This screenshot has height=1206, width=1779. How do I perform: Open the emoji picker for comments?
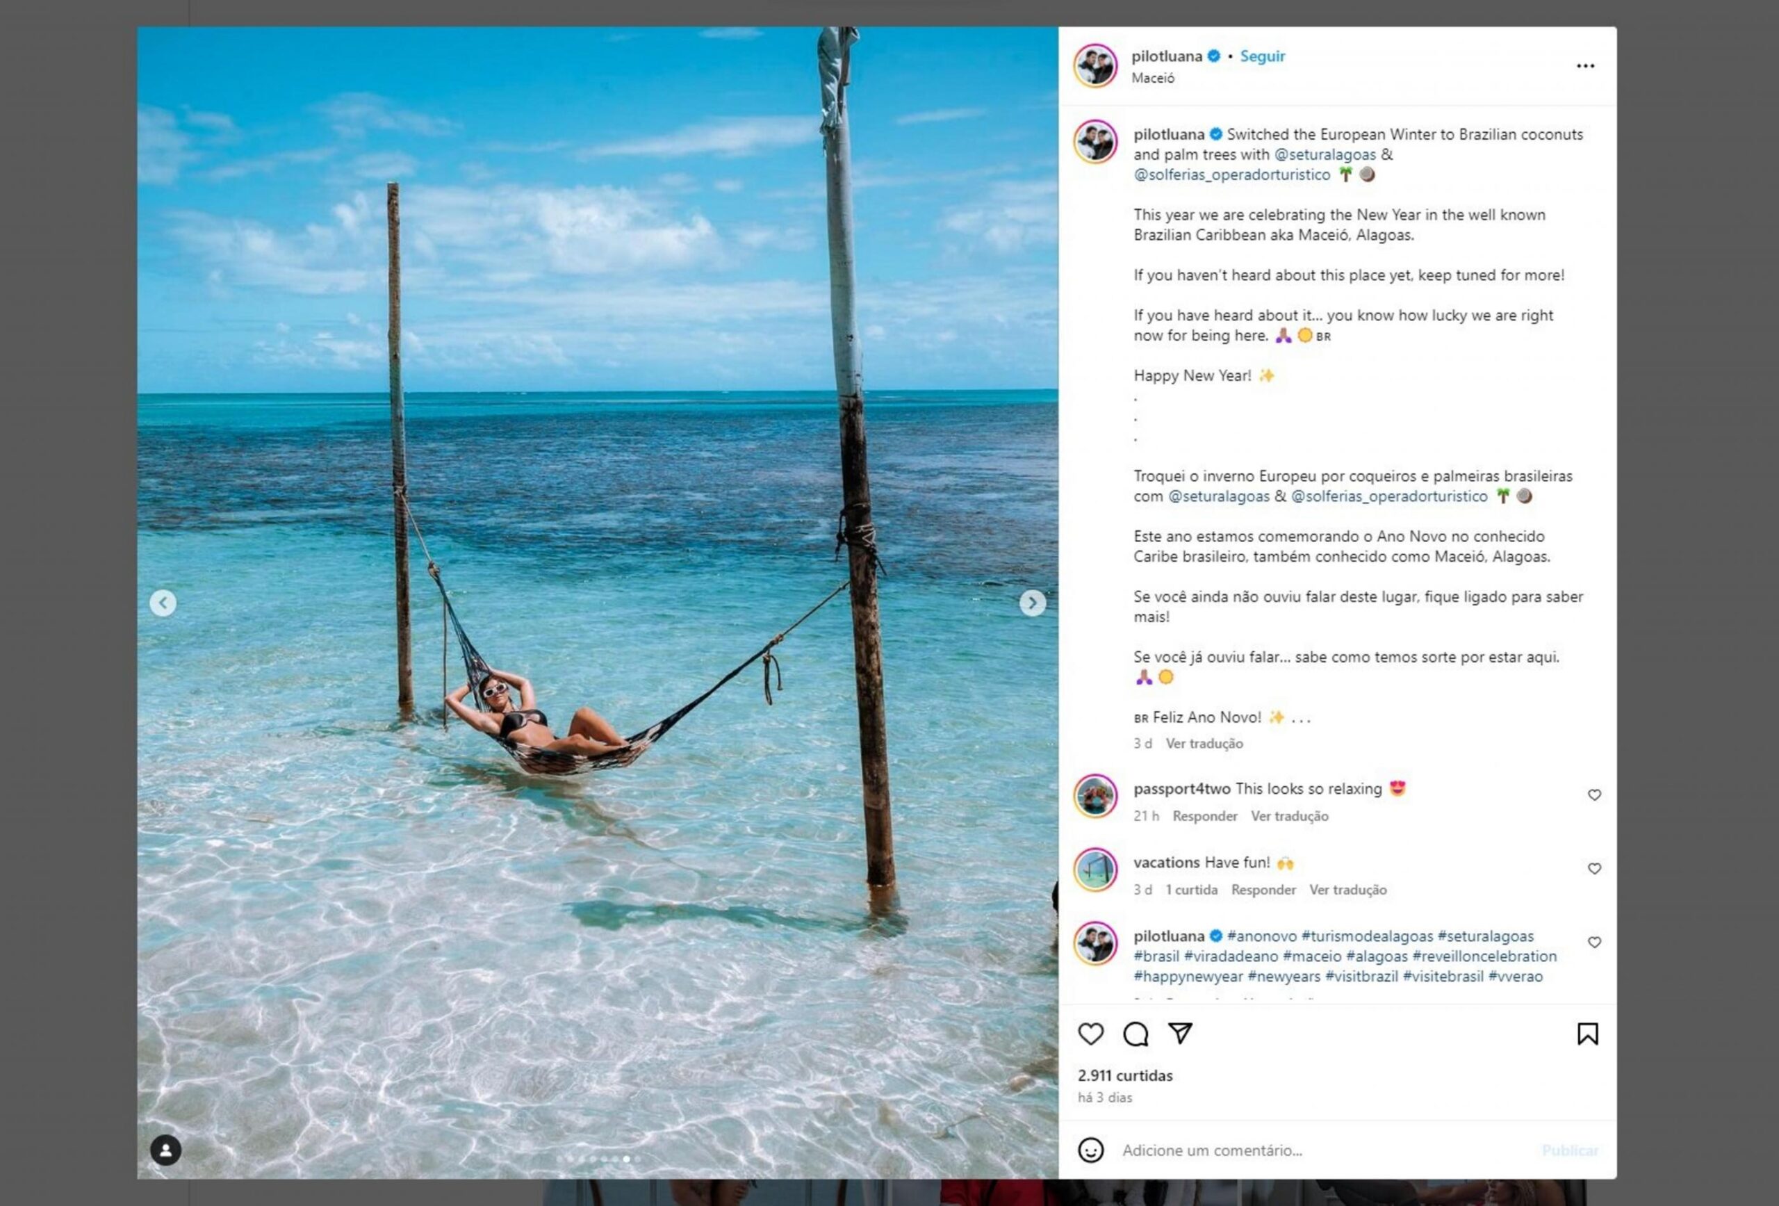pos(1091,1150)
